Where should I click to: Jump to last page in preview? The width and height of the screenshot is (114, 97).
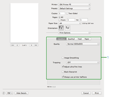tap(36, 45)
